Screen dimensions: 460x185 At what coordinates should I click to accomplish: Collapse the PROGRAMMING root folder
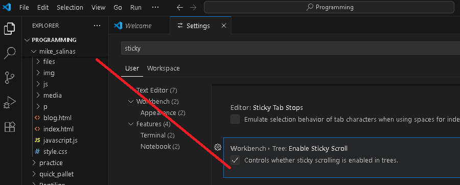pos(27,40)
